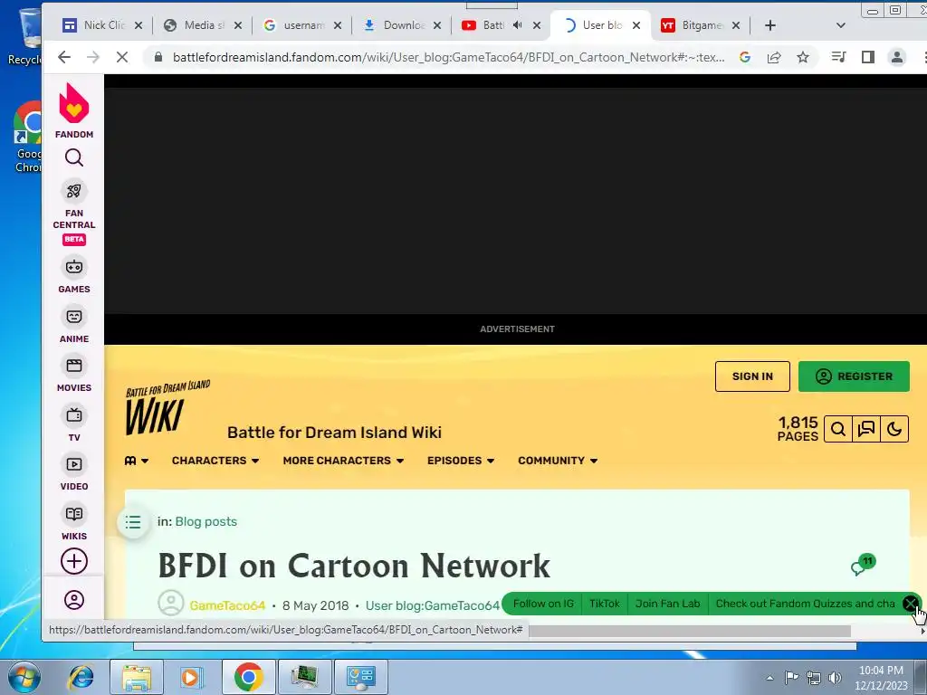Open Fan Central rocket icon
This screenshot has height=695, width=927.
point(74,191)
